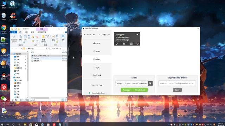Screen dimensions: 225x126
Task: Open the Notepad++ desktop icon
Action: (4, 41)
